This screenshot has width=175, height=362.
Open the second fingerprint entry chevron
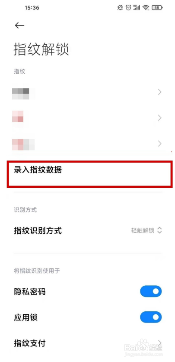[x=159, y=118]
